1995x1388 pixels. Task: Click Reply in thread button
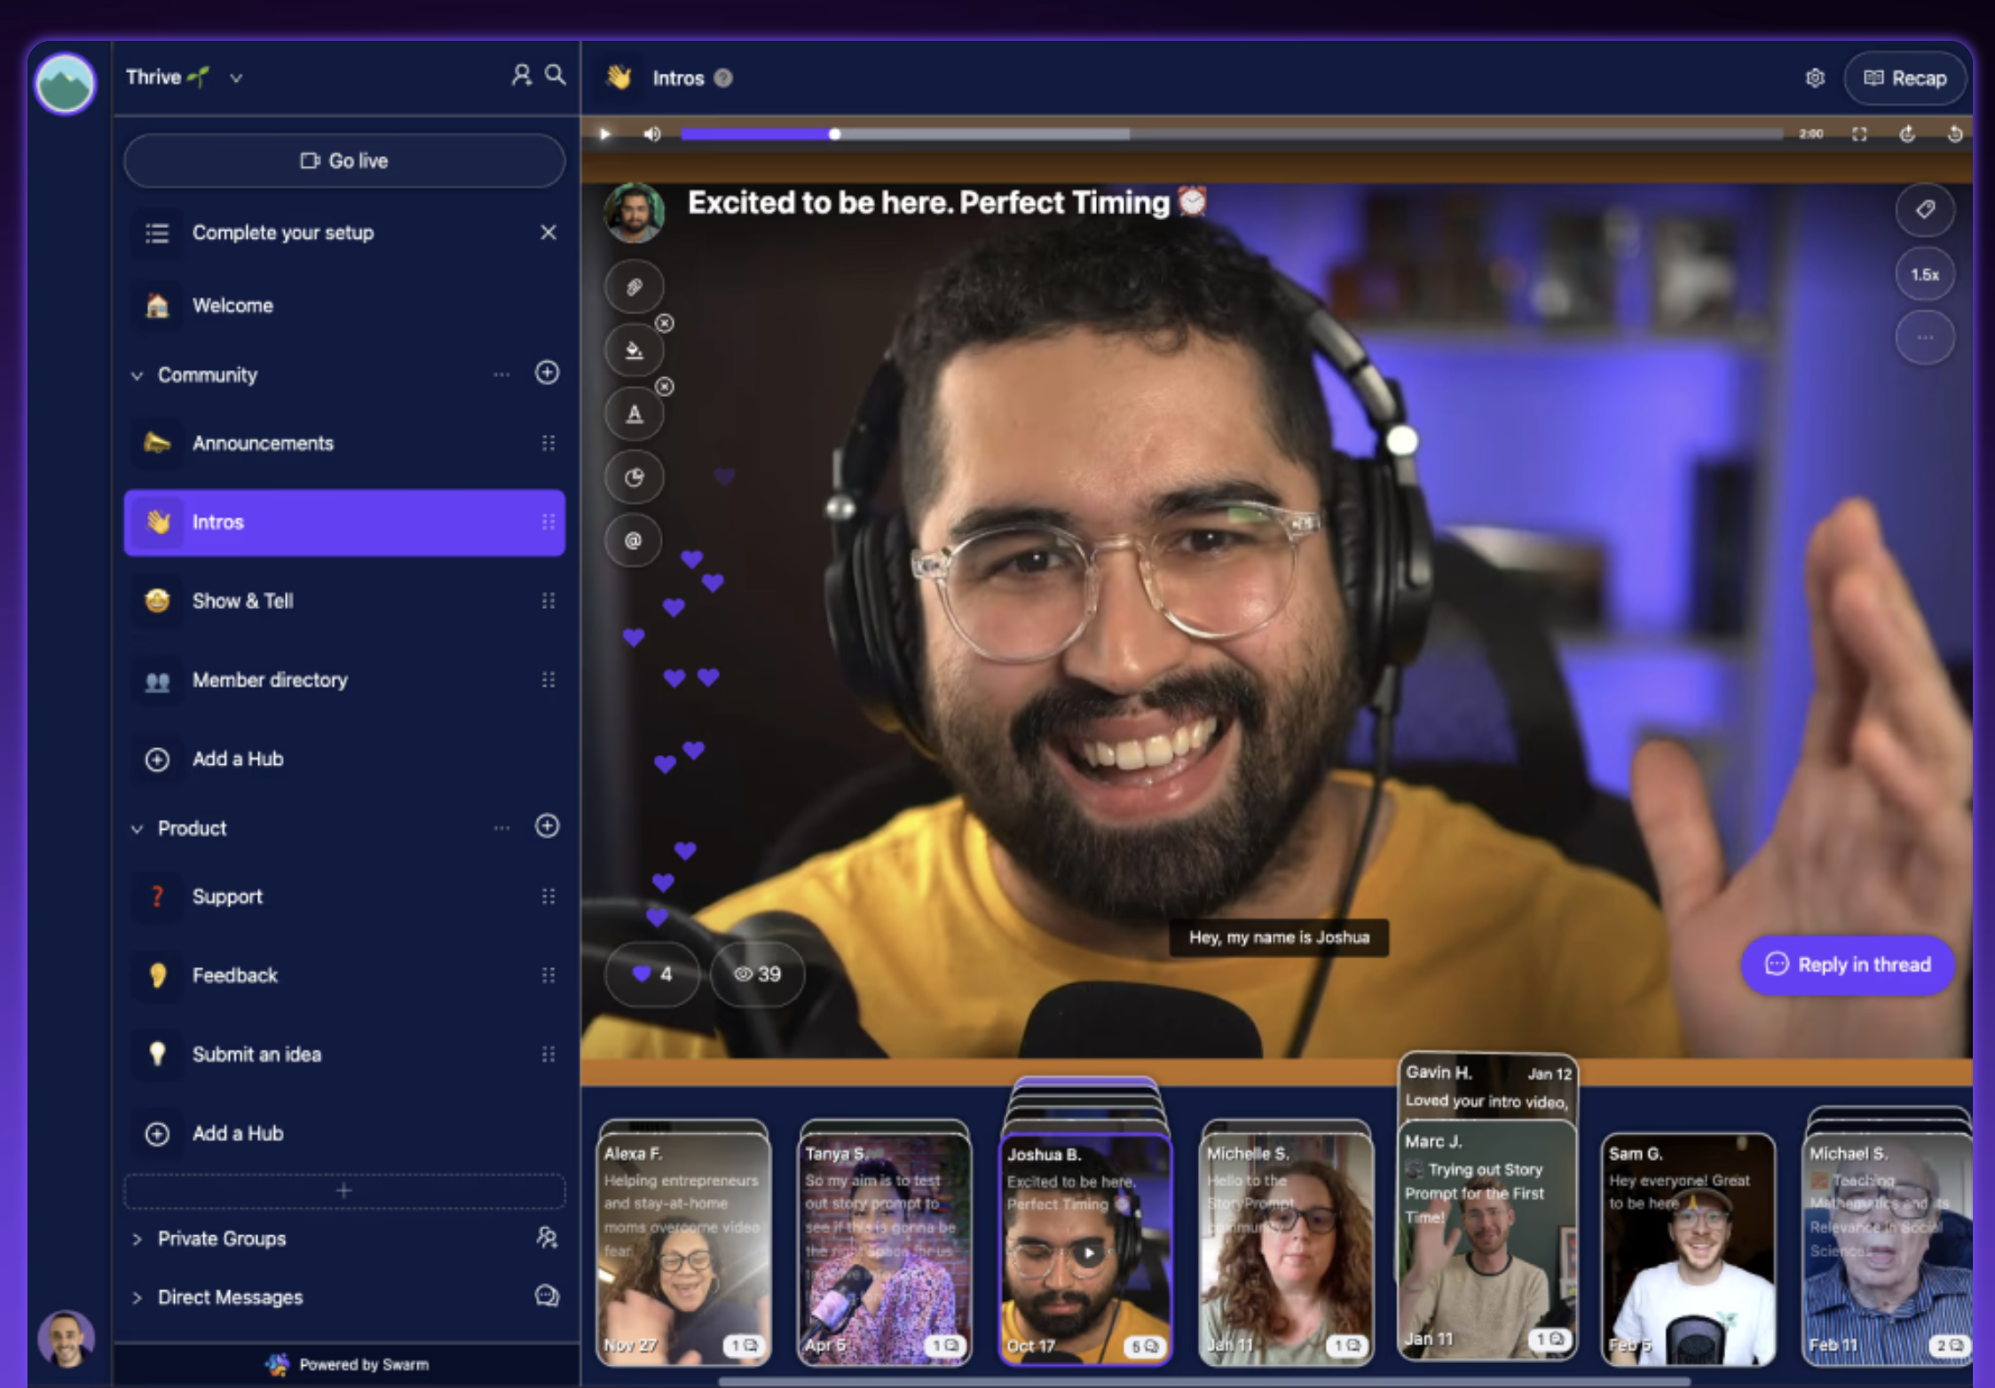pyautogui.click(x=1848, y=965)
